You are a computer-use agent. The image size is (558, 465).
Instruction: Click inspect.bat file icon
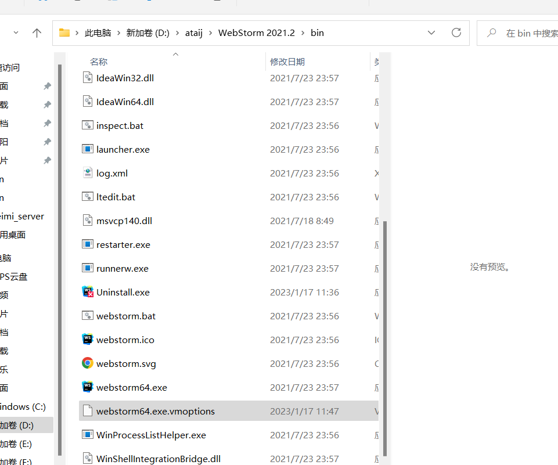pos(88,125)
